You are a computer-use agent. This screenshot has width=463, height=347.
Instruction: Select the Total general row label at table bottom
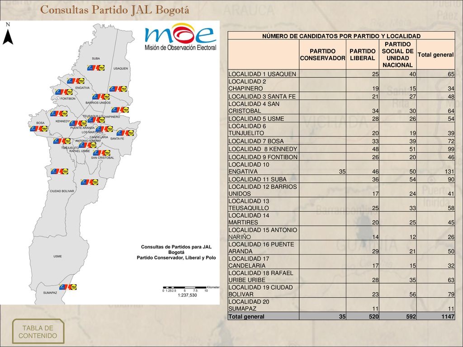click(246, 317)
